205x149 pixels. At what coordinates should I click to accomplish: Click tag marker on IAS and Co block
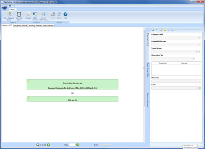28,98
